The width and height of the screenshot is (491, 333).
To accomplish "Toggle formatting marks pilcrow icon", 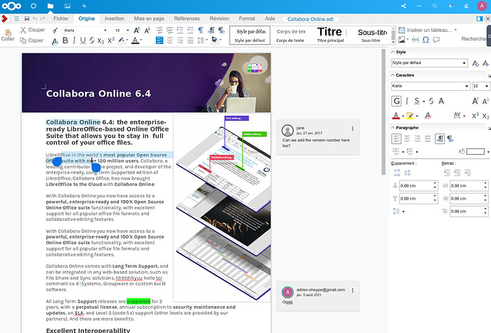I will (201, 31).
